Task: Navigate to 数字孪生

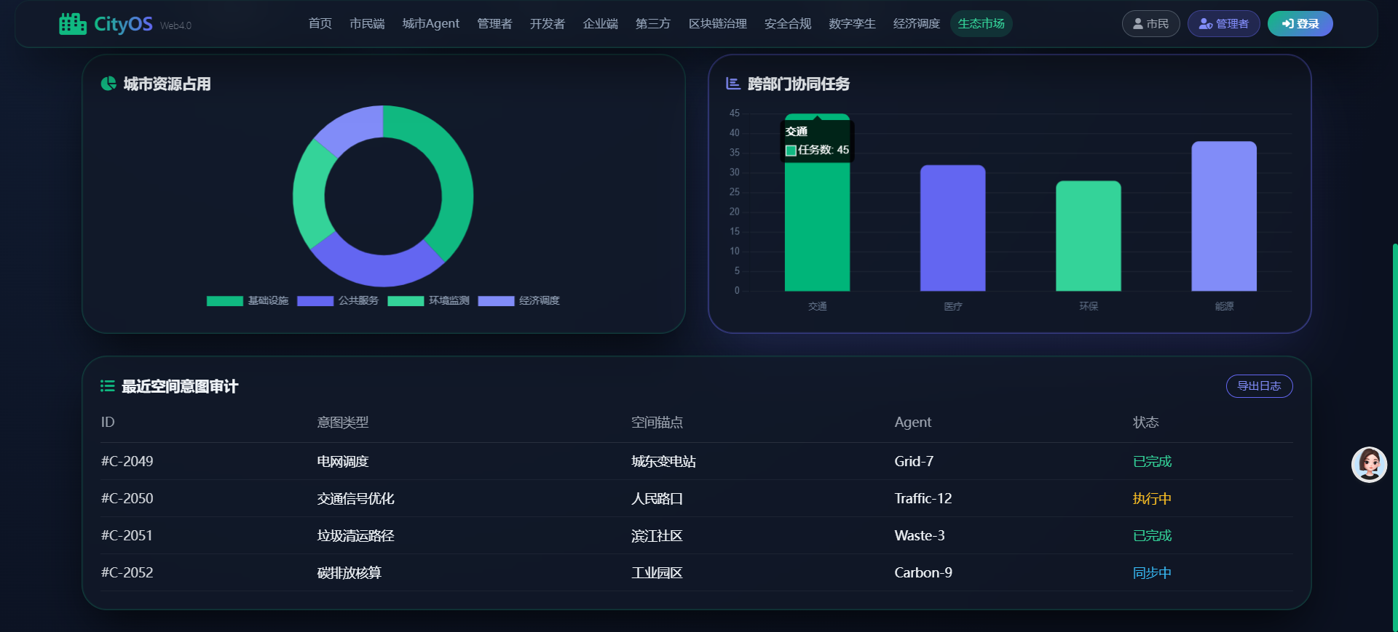Action: [852, 24]
